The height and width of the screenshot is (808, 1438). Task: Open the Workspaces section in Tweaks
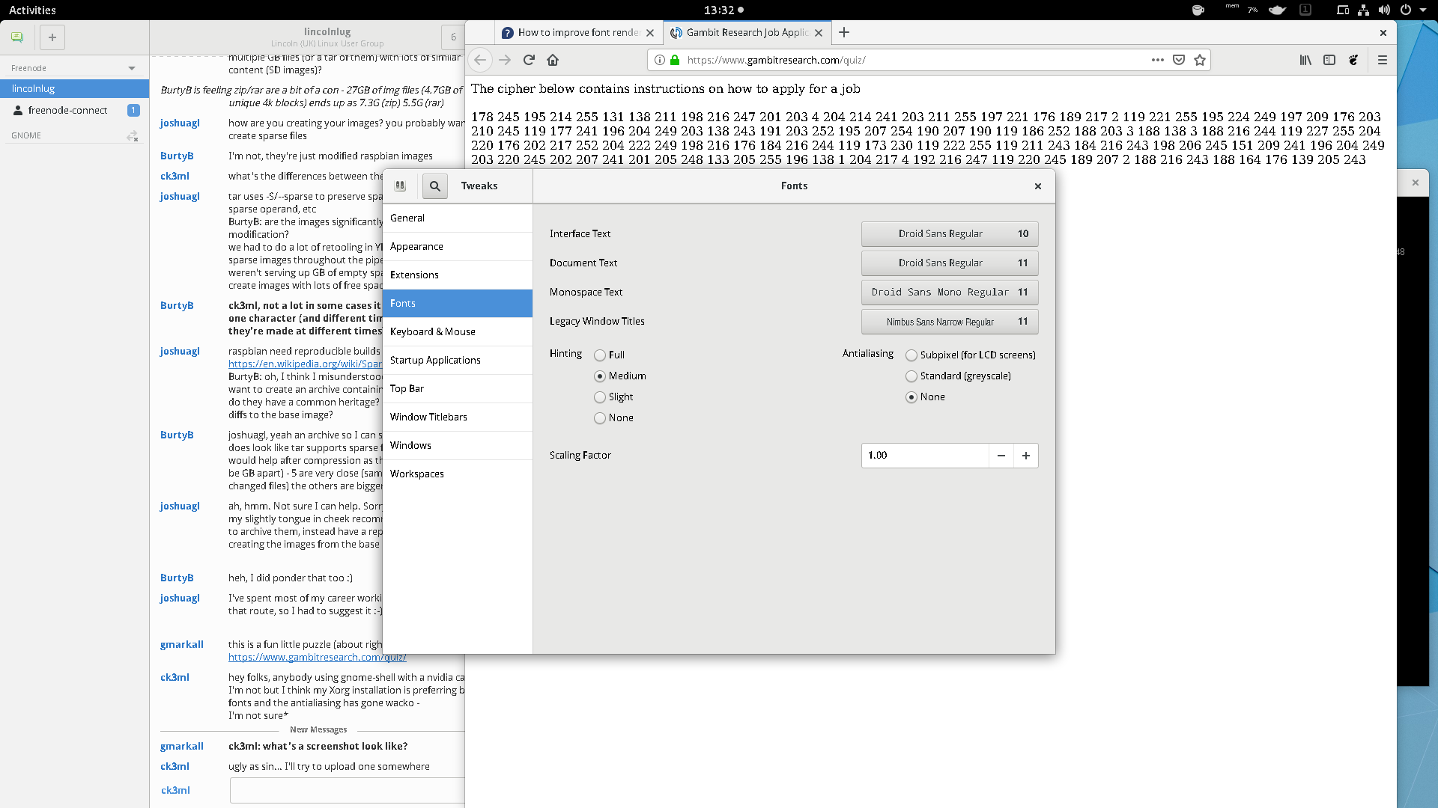pos(458,474)
